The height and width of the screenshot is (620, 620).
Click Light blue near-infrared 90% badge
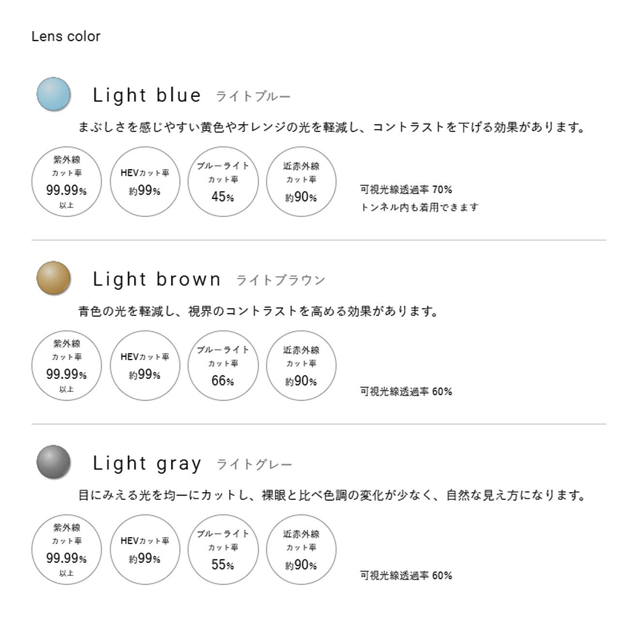pyautogui.click(x=301, y=182)
